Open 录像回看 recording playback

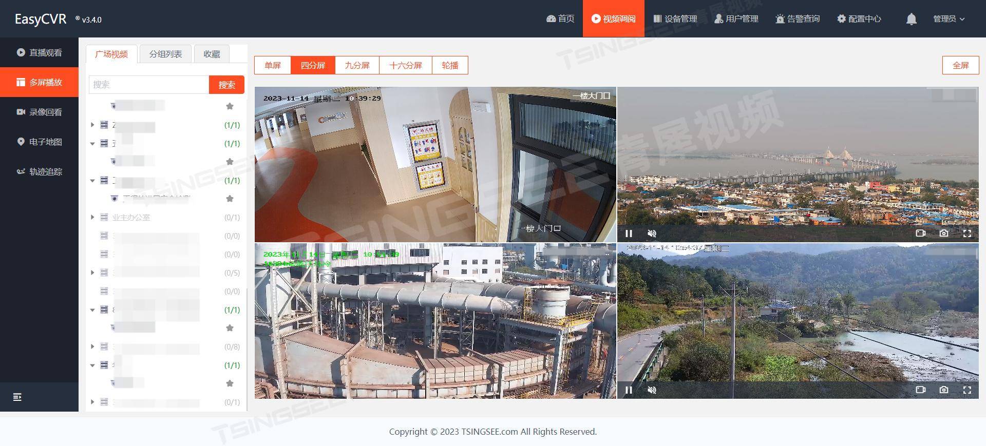[x=39, y=112]
